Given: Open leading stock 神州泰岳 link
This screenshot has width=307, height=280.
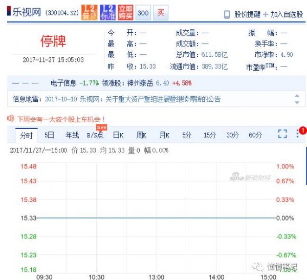Looking at the screenshot, I should pyautogui.click(x=140, y=83).
